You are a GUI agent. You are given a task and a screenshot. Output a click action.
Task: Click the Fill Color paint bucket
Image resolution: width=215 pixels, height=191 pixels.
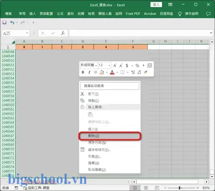click(x=102, y=72)
